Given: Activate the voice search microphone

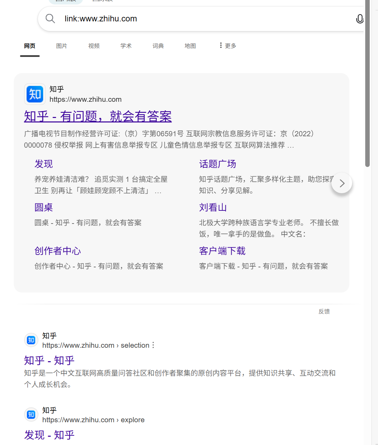Looking at the screenshot, I should [359, 19].
